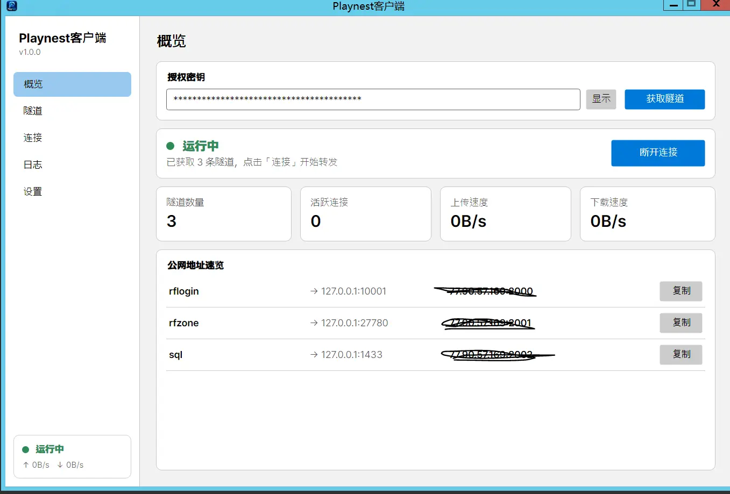
Task: Copy the rfzone public address with 复制
Action: point(681,323)
